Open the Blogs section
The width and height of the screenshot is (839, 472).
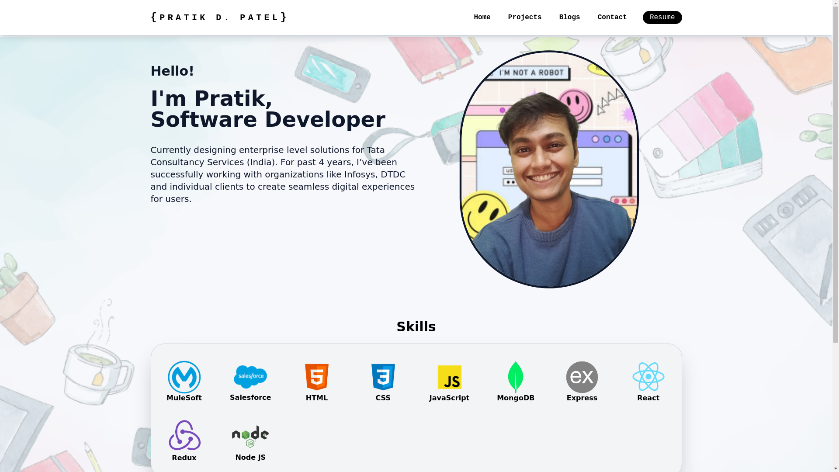pos(570,17)
